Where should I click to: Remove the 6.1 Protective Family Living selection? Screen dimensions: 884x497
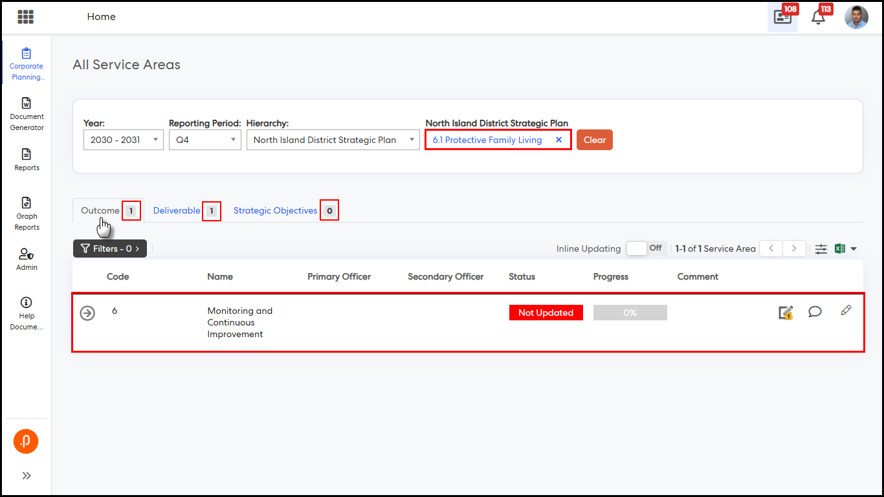pyautogui.click(x=558, y=140)
